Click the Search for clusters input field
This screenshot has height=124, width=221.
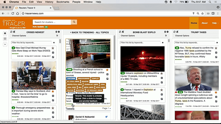tap(52, 22)
